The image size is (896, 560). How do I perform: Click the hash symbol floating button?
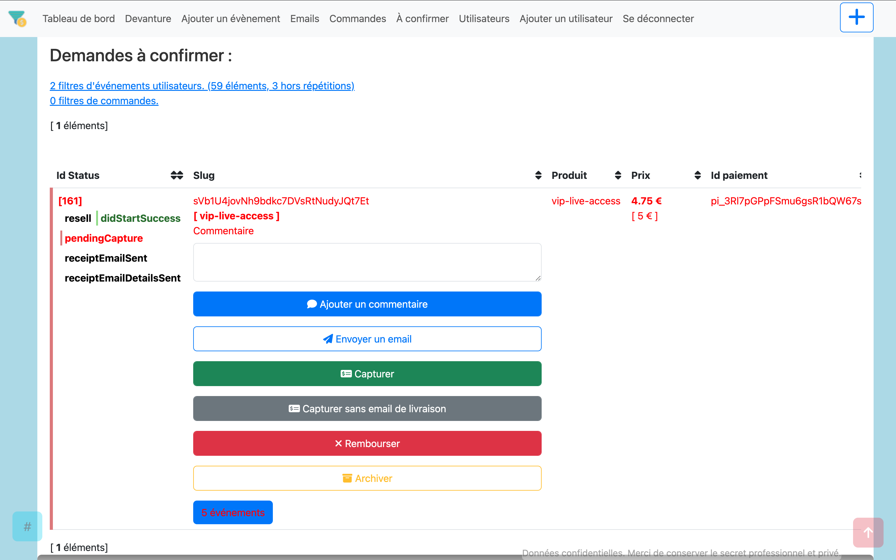(x=27, y=526)
